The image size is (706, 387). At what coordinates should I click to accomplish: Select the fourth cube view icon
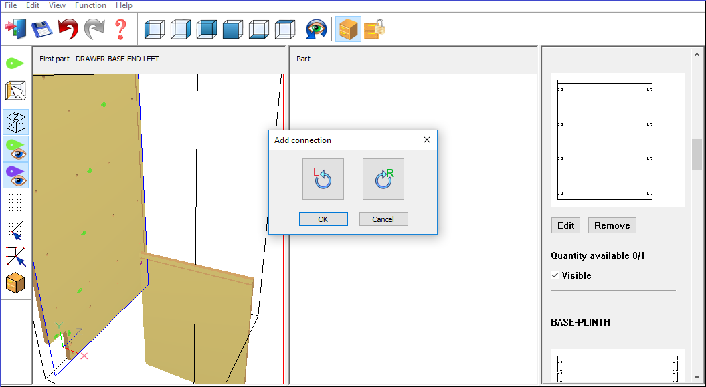233,29
